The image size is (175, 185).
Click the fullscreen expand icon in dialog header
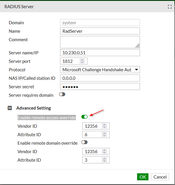click(170, 7)
